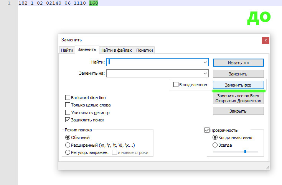
Task: Expand the Заменить на history dropdown
Action: 205,74
